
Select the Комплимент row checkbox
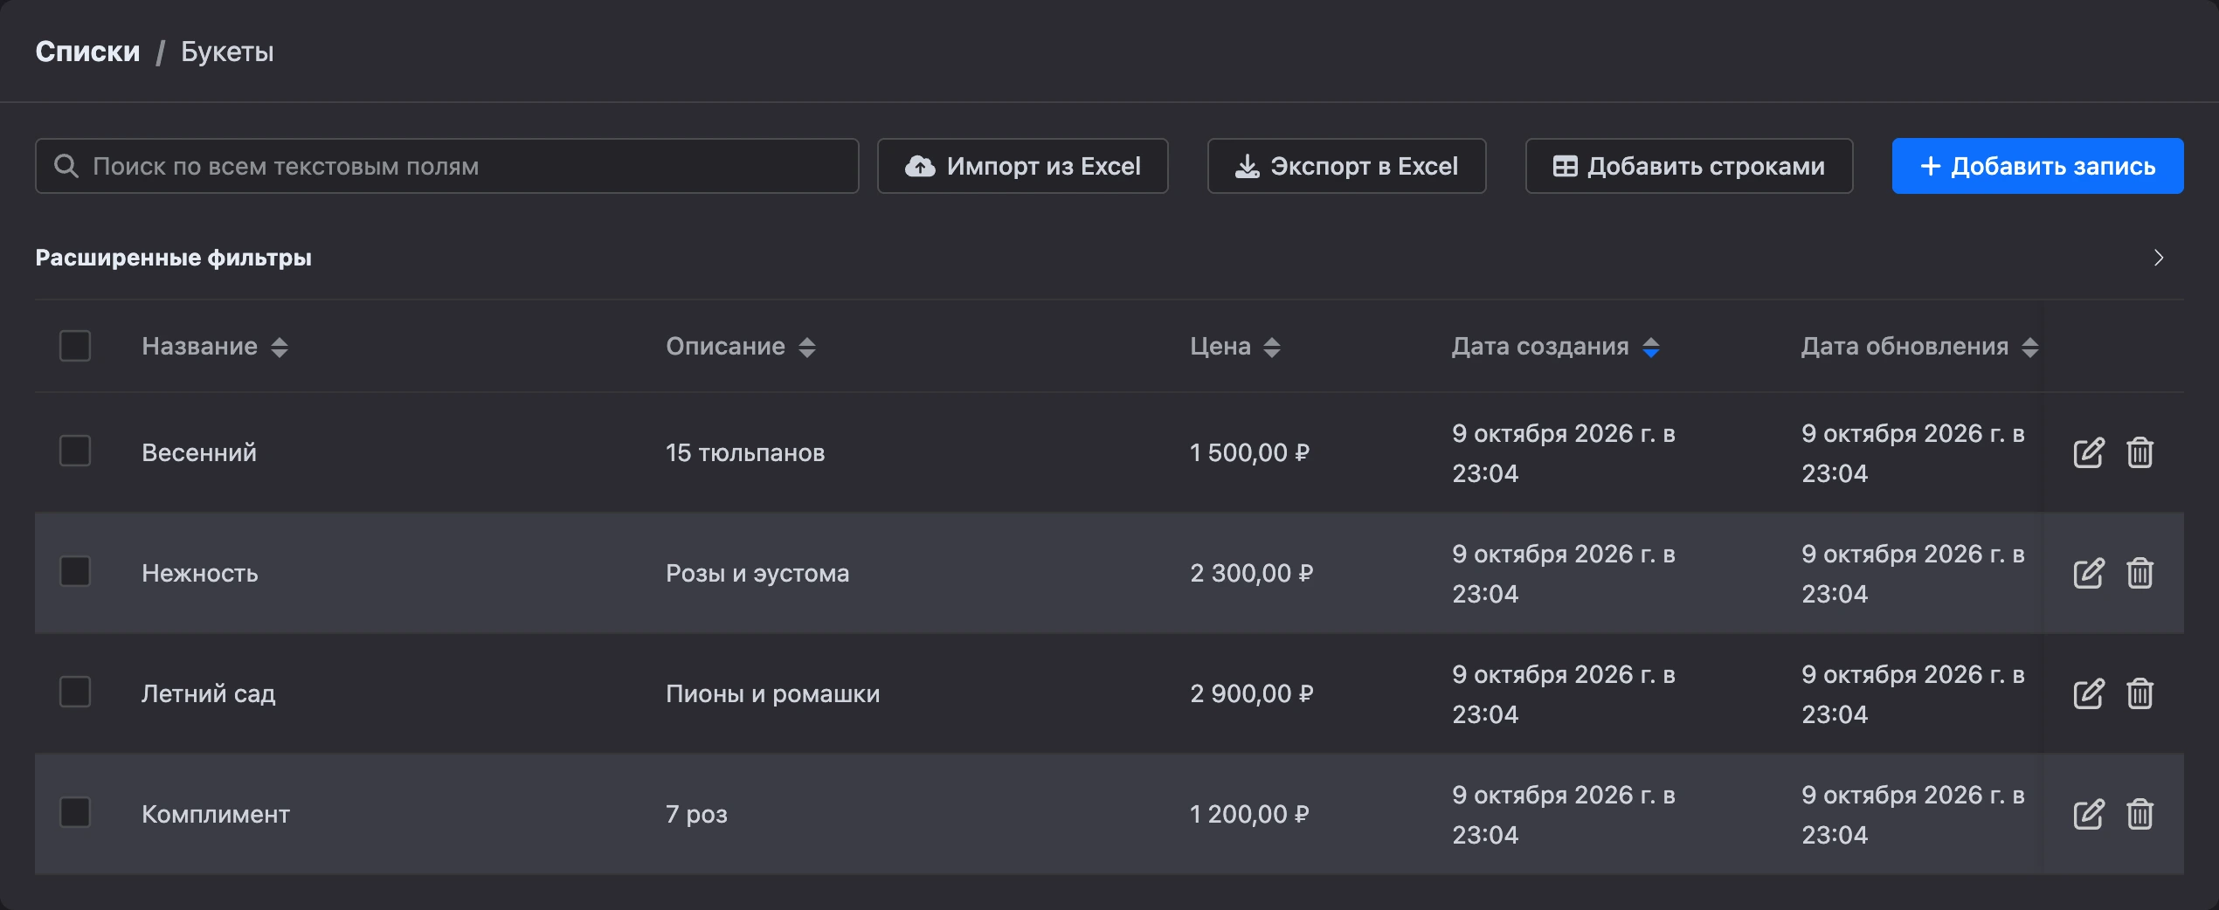pyautogui.click(x=75, y=812)
